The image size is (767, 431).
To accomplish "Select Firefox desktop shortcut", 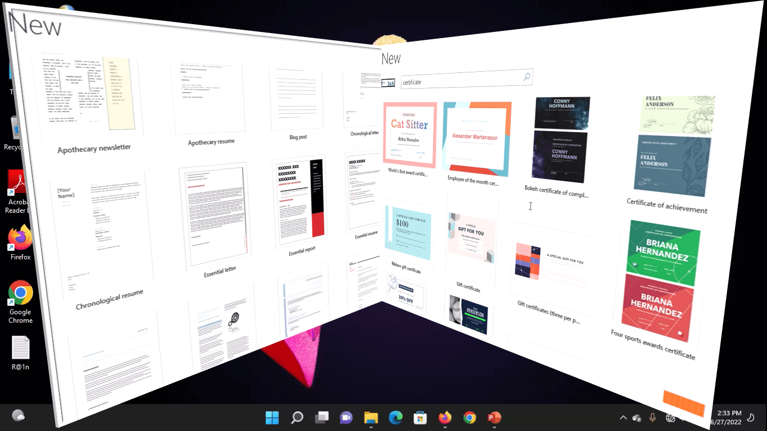I will 20,242.
